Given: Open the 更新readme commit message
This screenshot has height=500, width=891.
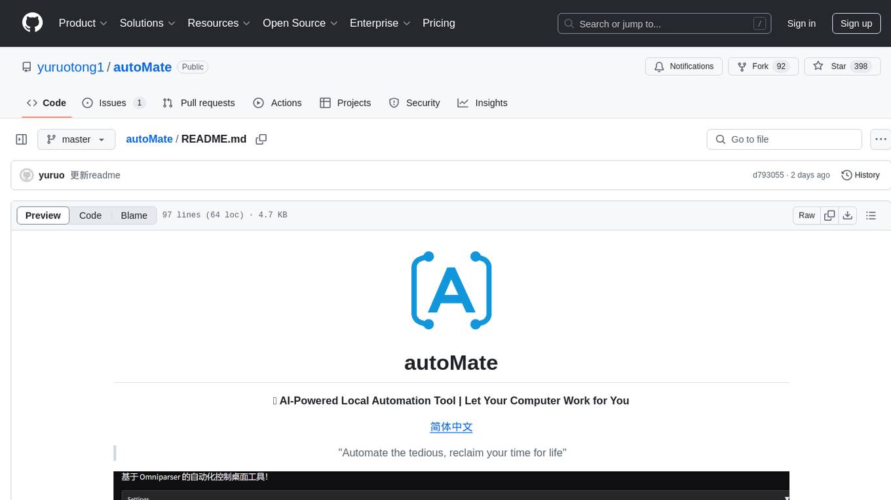Looking at the screenshot, I should [x=95, y=175].
